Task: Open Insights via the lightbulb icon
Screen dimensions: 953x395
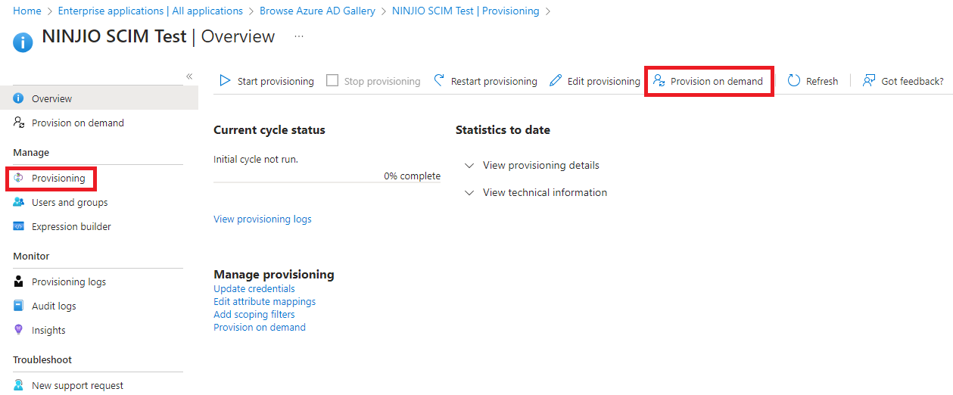Action: click(x=19, y=330)
